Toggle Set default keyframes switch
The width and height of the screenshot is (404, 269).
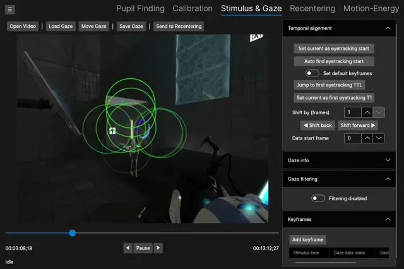click(x=312, y=73)
